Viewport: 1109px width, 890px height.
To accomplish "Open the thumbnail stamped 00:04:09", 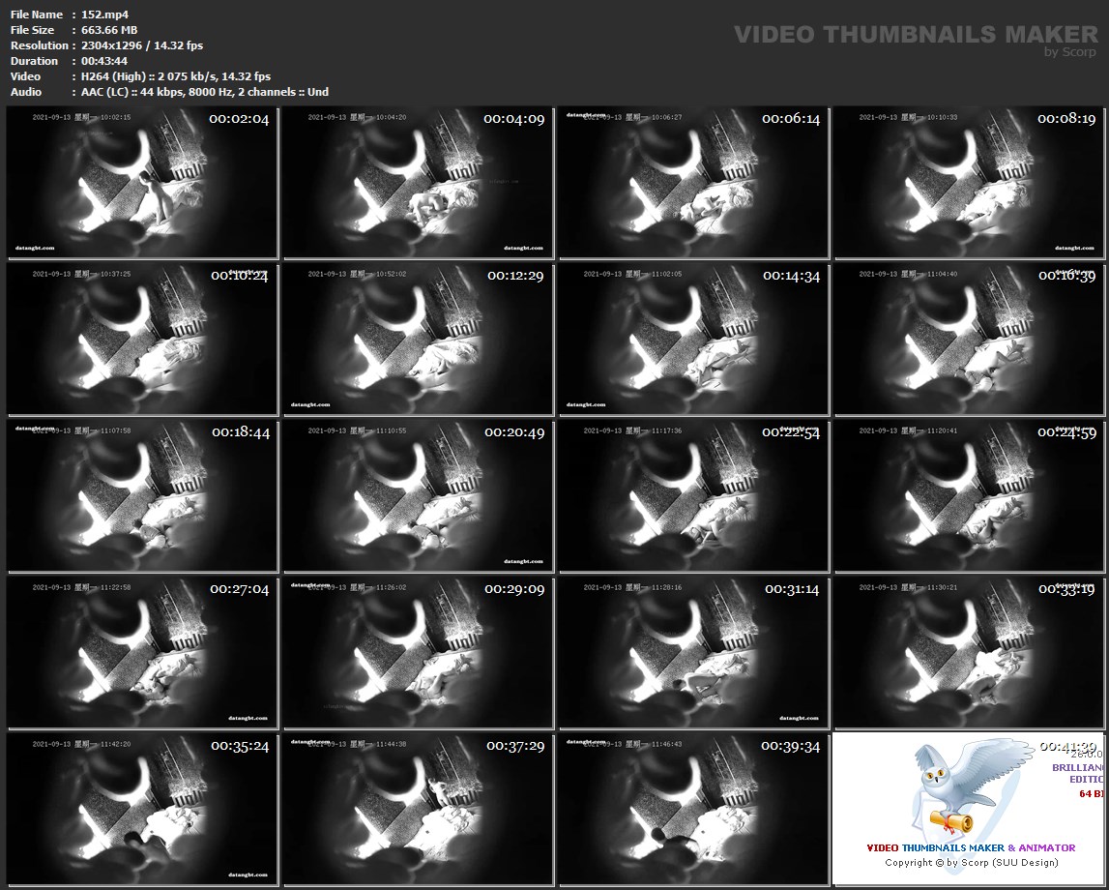I will tap(418, 183).
